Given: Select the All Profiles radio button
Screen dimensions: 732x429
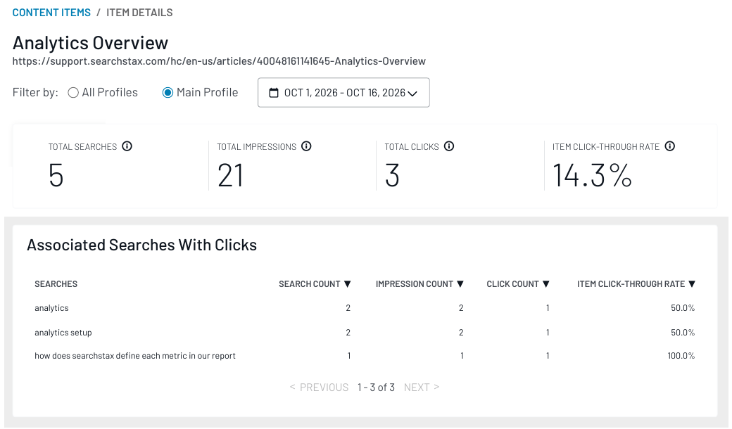Looking at the screenshot, I should [73, 93].
